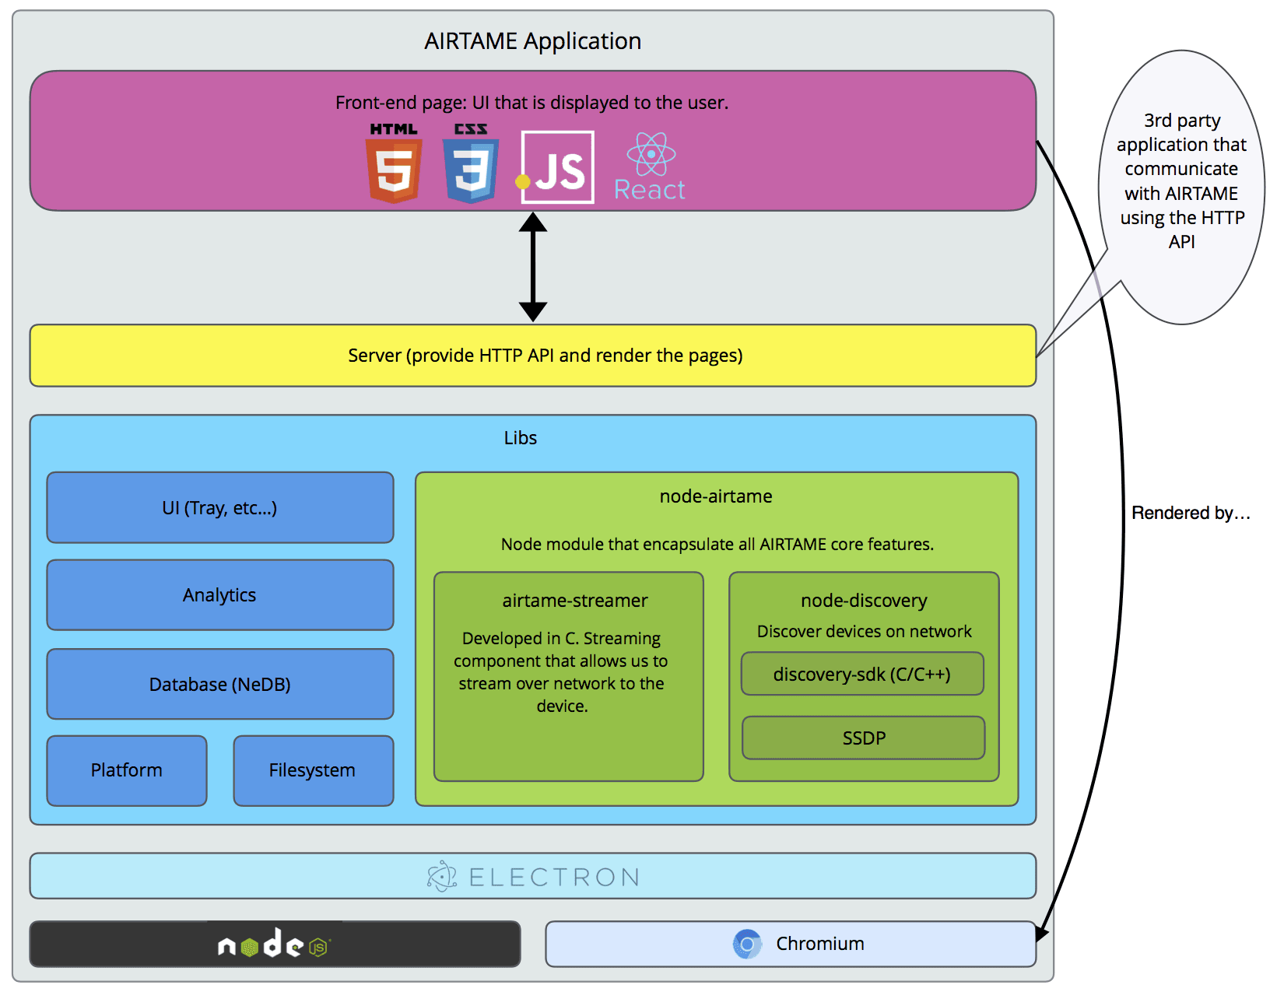The width and height of the screenshot is (1284, 992).
Task: Click the Chromium layer box
Action: (x=791, y=945)
